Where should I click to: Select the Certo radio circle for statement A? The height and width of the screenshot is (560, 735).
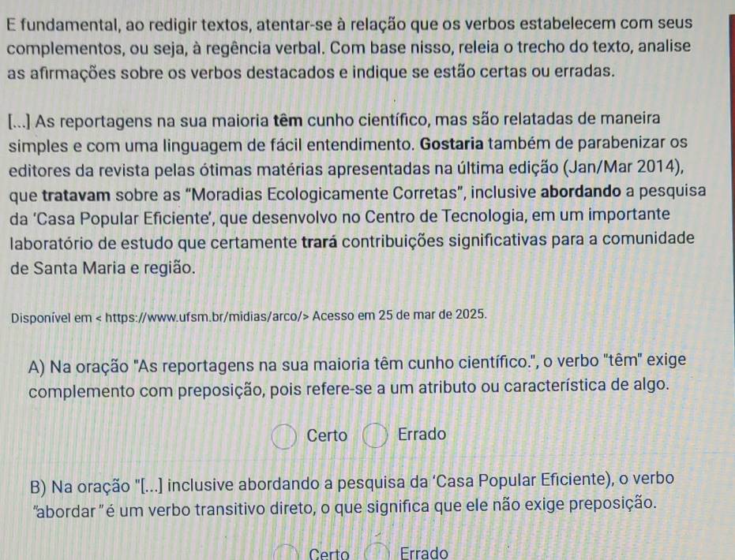tap(284, 437)
